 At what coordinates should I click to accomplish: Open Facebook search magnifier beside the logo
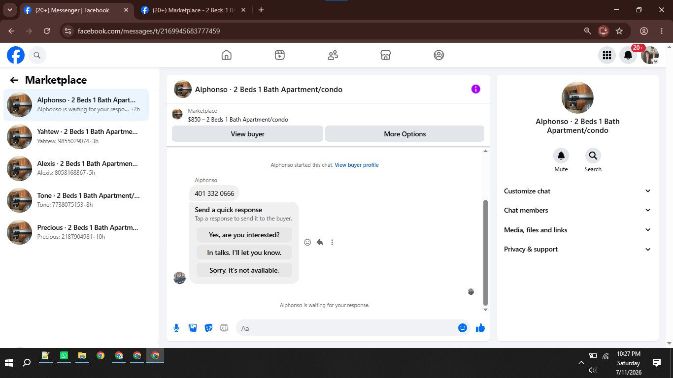tap(37, 55)
